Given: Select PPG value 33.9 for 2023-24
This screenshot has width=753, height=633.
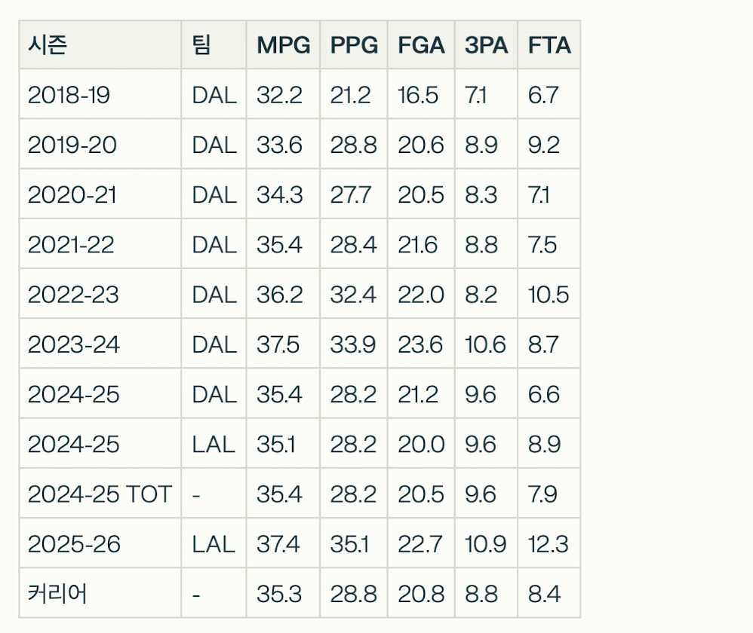Looking at the screenshot, I should [x=353, y=344].
